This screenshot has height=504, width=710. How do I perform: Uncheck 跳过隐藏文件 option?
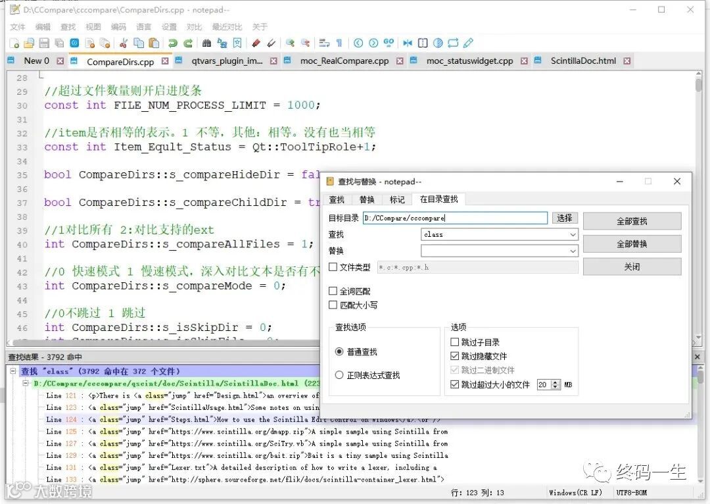coord(455,356)
